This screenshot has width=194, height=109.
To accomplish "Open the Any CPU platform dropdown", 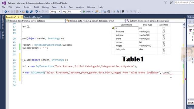I will pyautogui.click(x=72, y=12).
